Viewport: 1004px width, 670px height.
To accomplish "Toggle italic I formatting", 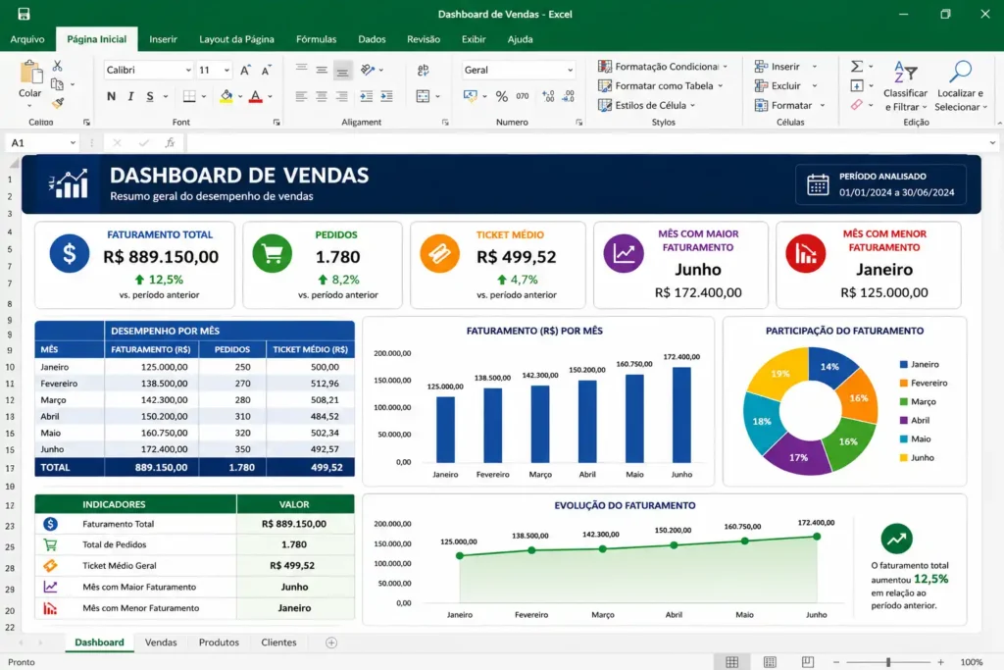I will [130, 96].
